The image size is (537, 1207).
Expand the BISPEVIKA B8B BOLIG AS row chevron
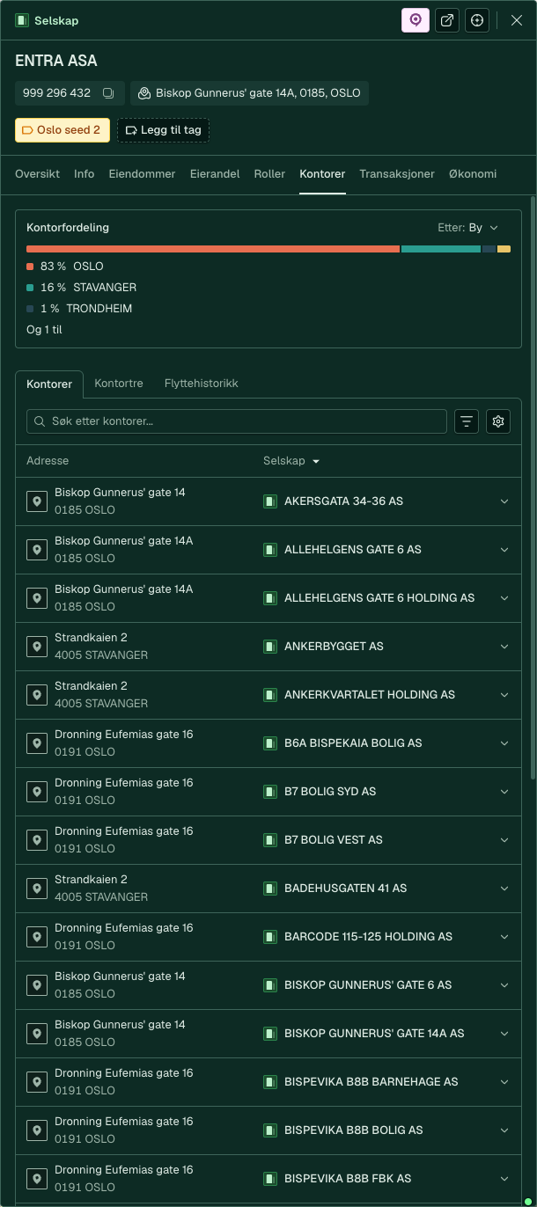click(504, 1130)
